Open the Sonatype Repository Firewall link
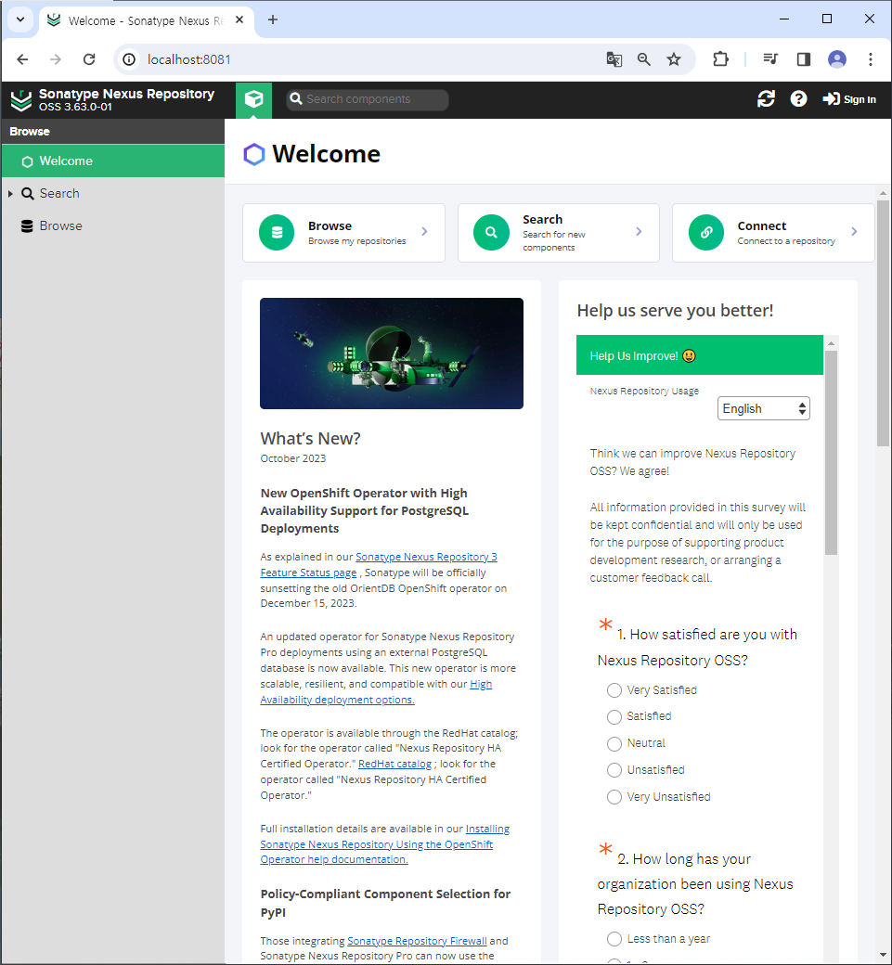This screenshot has width=892, height=965. pos(417,941)
